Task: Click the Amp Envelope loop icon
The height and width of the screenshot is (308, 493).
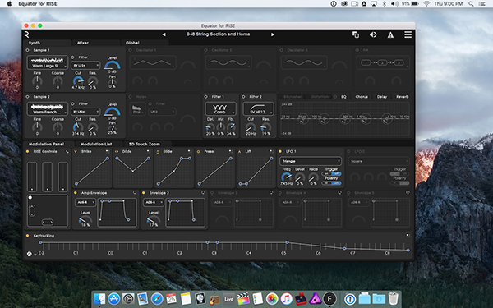Action: (135, 193)
